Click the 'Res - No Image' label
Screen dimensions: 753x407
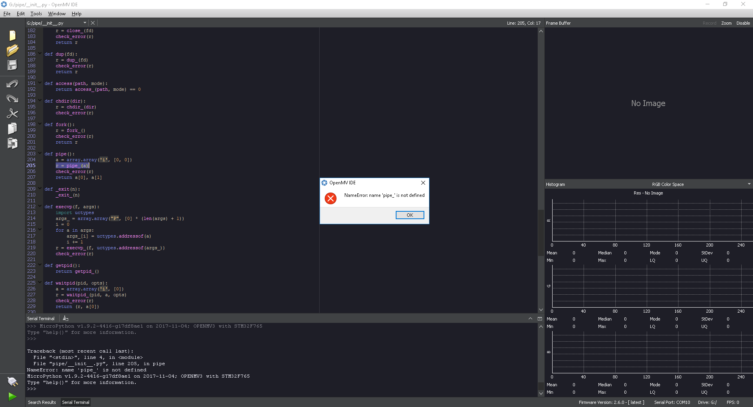pyautogui.click(x=648, y=193)
